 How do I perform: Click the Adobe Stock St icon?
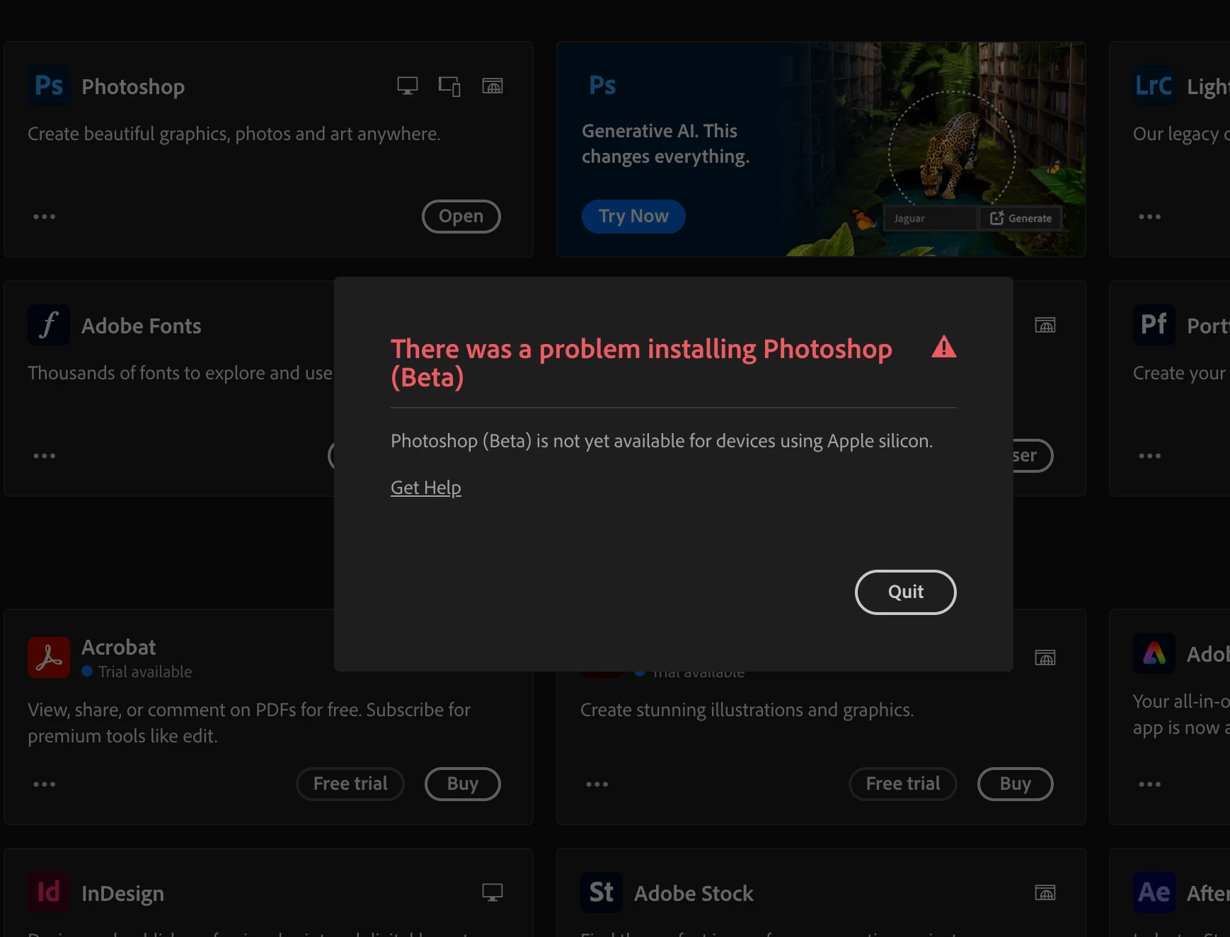point(602,892)
